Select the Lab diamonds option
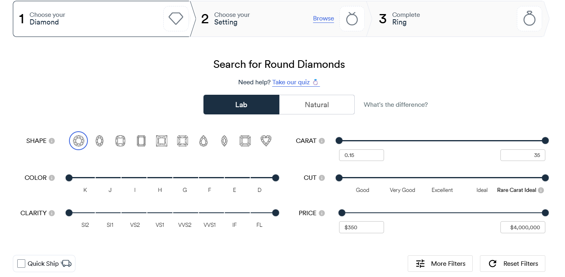565x277 pixels. point(241,104)
